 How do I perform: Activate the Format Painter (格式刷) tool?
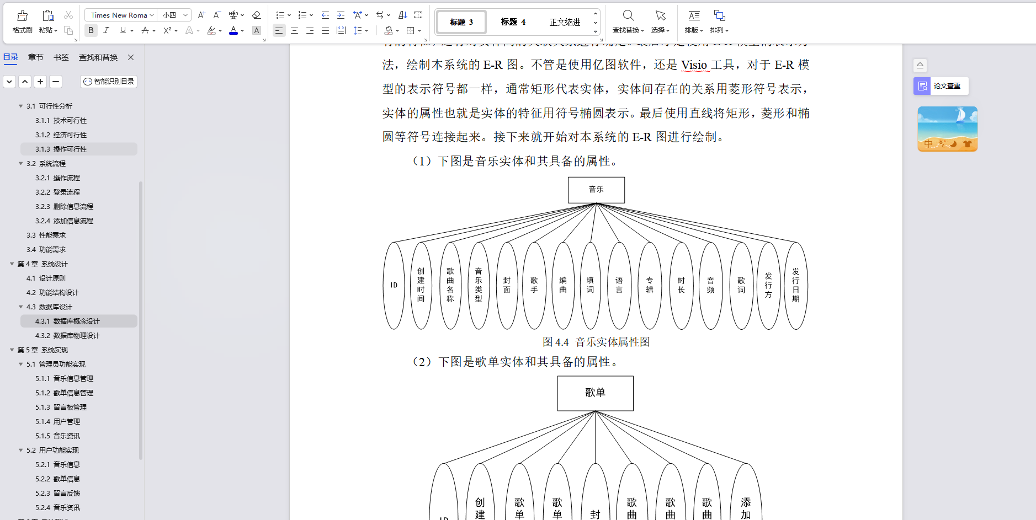tap(22, 22)
